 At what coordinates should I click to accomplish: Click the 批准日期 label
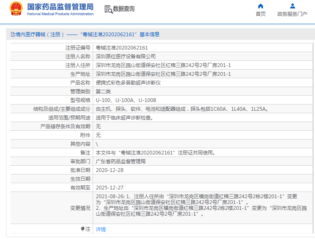(80, 170)
